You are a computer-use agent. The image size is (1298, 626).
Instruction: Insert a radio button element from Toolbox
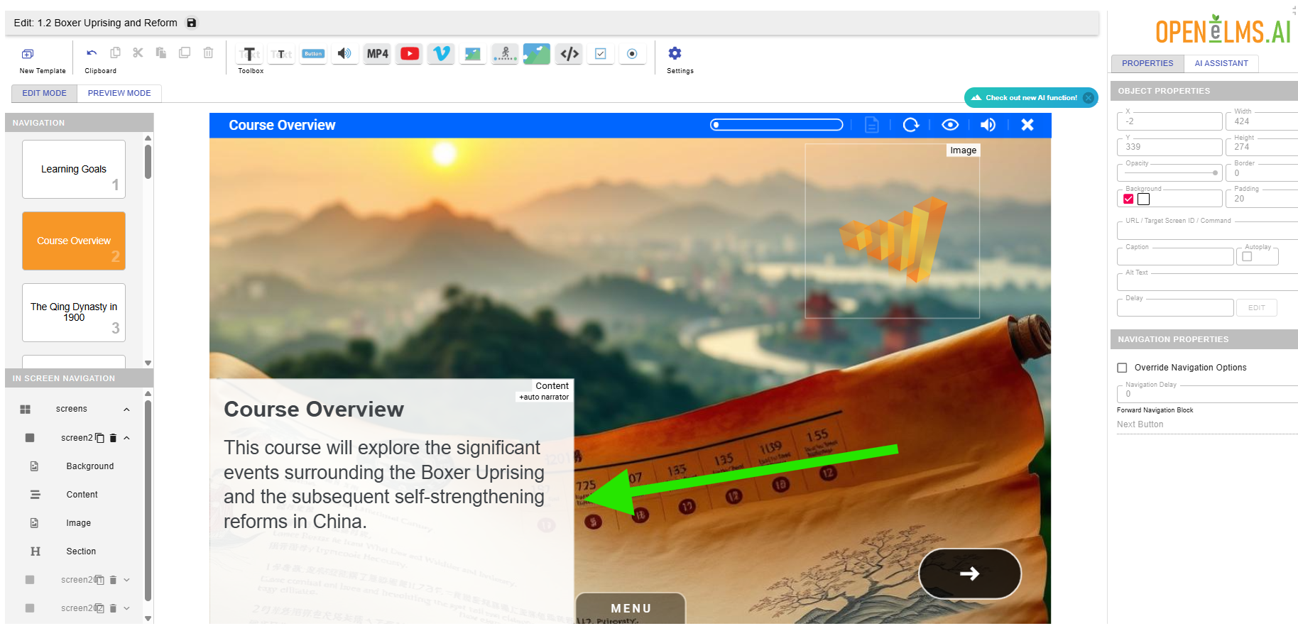632,54
